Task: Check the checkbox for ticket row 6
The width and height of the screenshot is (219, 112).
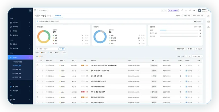Action: [x=37, y=92]
